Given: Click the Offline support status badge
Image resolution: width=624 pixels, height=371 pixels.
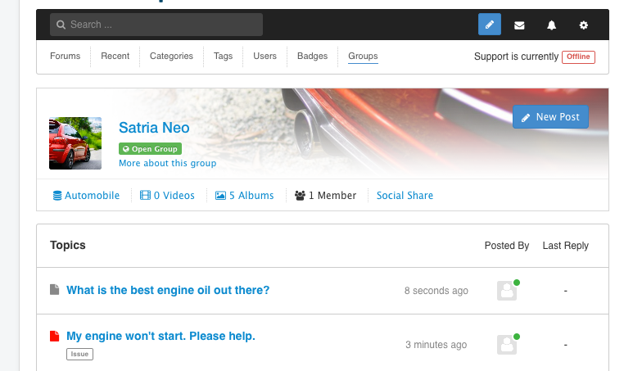Looking at the screenshot, I should 578,57.
